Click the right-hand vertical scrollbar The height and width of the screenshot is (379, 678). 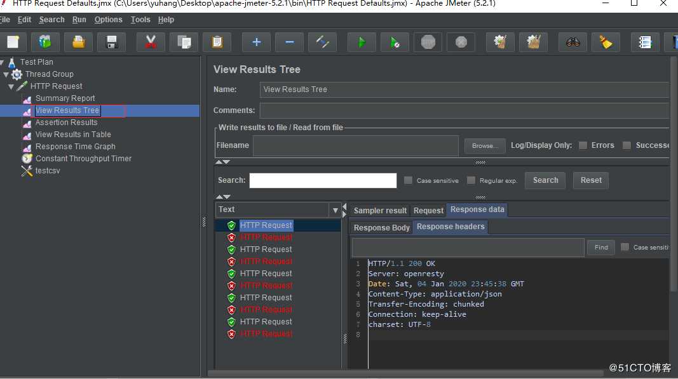point(674,175)
